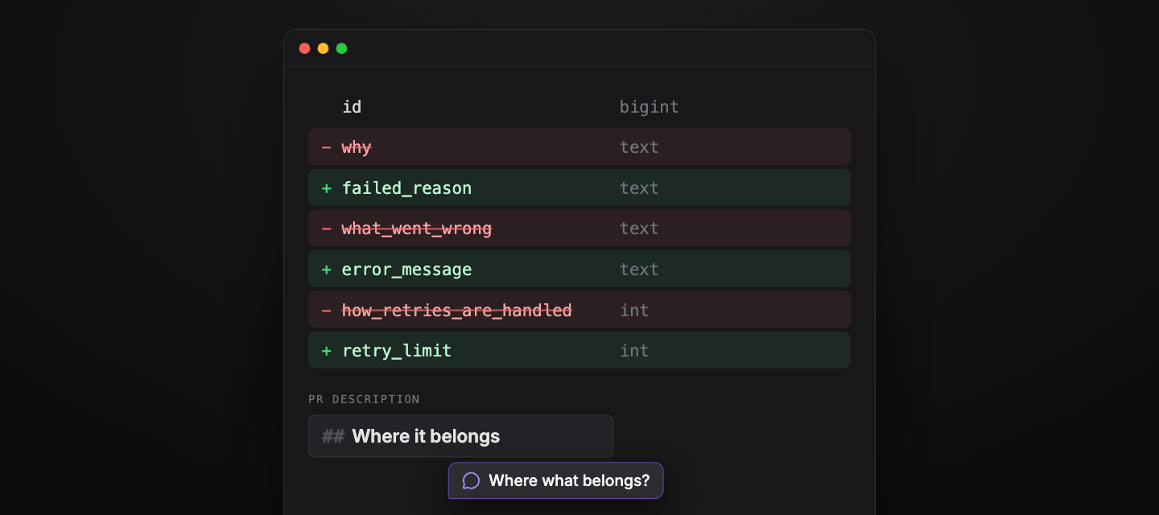Click the yellow minimize window dot
The image size is (1159, 515).
coord(323,48)
